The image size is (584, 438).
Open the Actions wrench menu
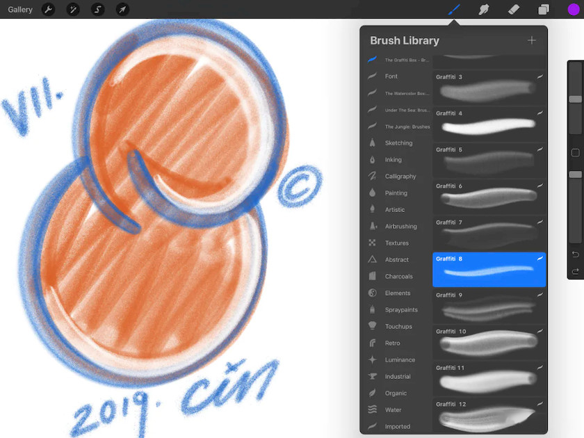(48, 10)
